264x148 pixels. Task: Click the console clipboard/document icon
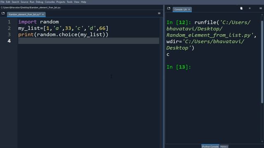coord(241,8)
